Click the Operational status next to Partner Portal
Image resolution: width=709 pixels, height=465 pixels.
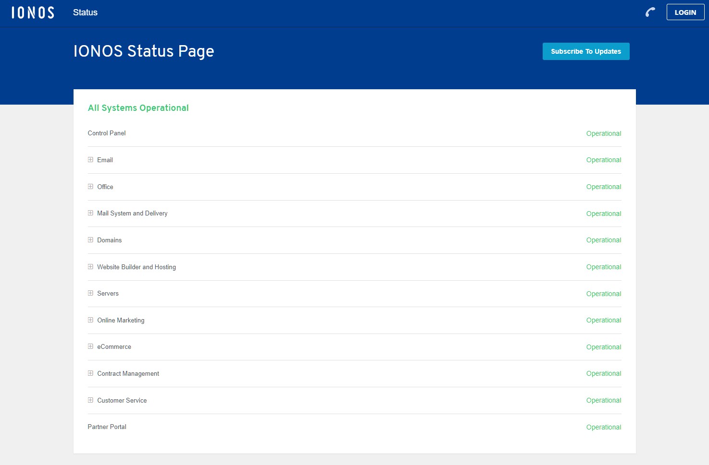(604, 427)
